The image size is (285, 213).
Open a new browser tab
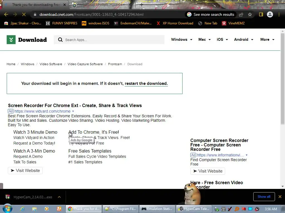click(x=142, y=5)
